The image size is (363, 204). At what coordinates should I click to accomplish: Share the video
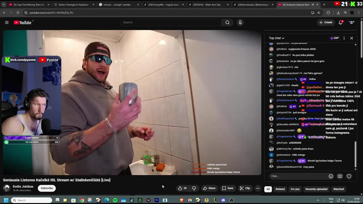point(209,188)
